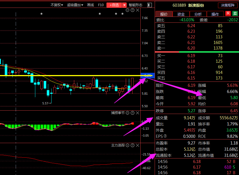The height and width of the screenshot is (175, 239).
Task: Open settings hexagon for 主力追踪 indicator
Action: pyautogui.click(x=128, y=146)
